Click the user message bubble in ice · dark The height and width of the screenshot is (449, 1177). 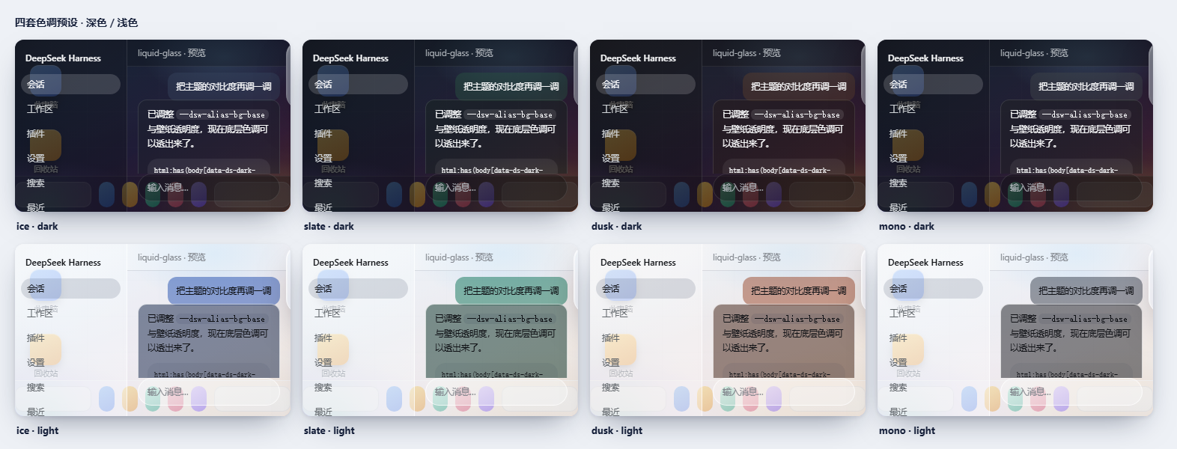[224, 86]
